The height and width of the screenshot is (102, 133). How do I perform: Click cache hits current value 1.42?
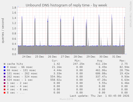click(x=57, y=64)
